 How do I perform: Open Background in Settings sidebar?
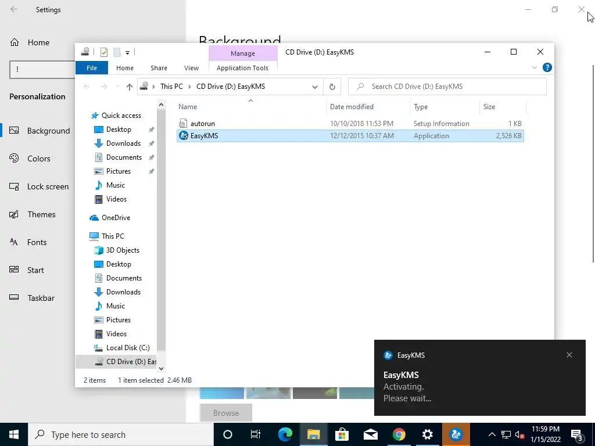pyautogui.click(x=49, y=131)
